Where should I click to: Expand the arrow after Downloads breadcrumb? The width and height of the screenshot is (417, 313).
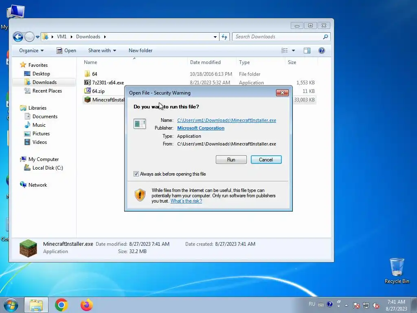point(105,37)
